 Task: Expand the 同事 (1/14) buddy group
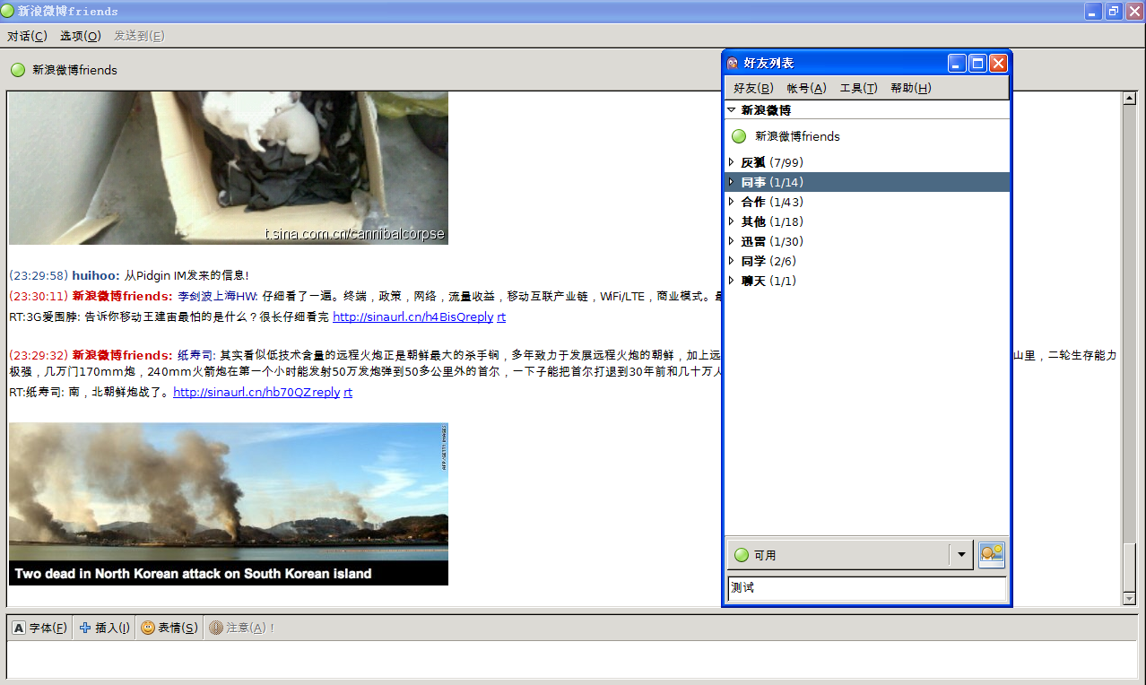[732, 182]
